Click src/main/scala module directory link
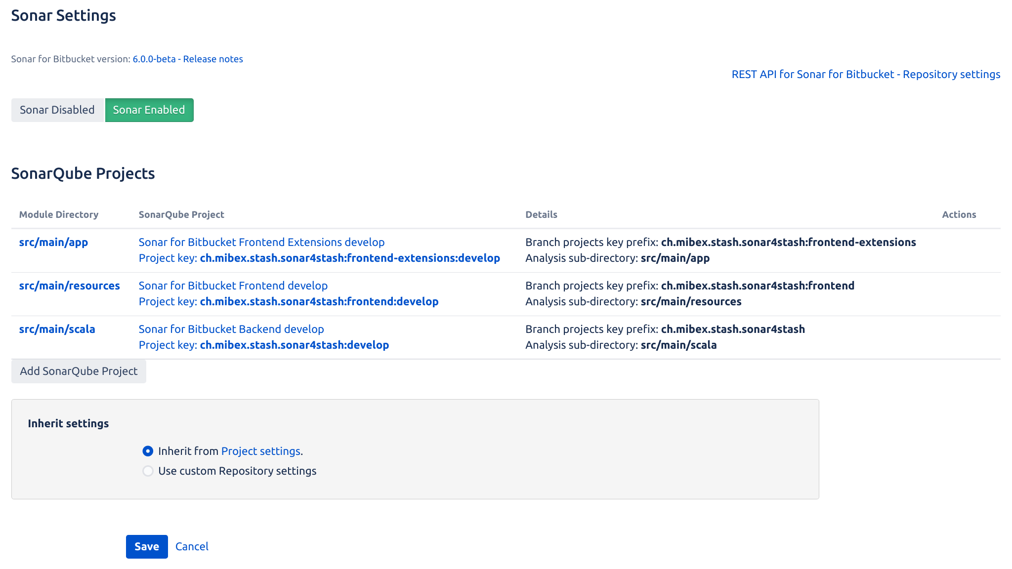The image size is (1012, 569). click(x=57, y=329)
